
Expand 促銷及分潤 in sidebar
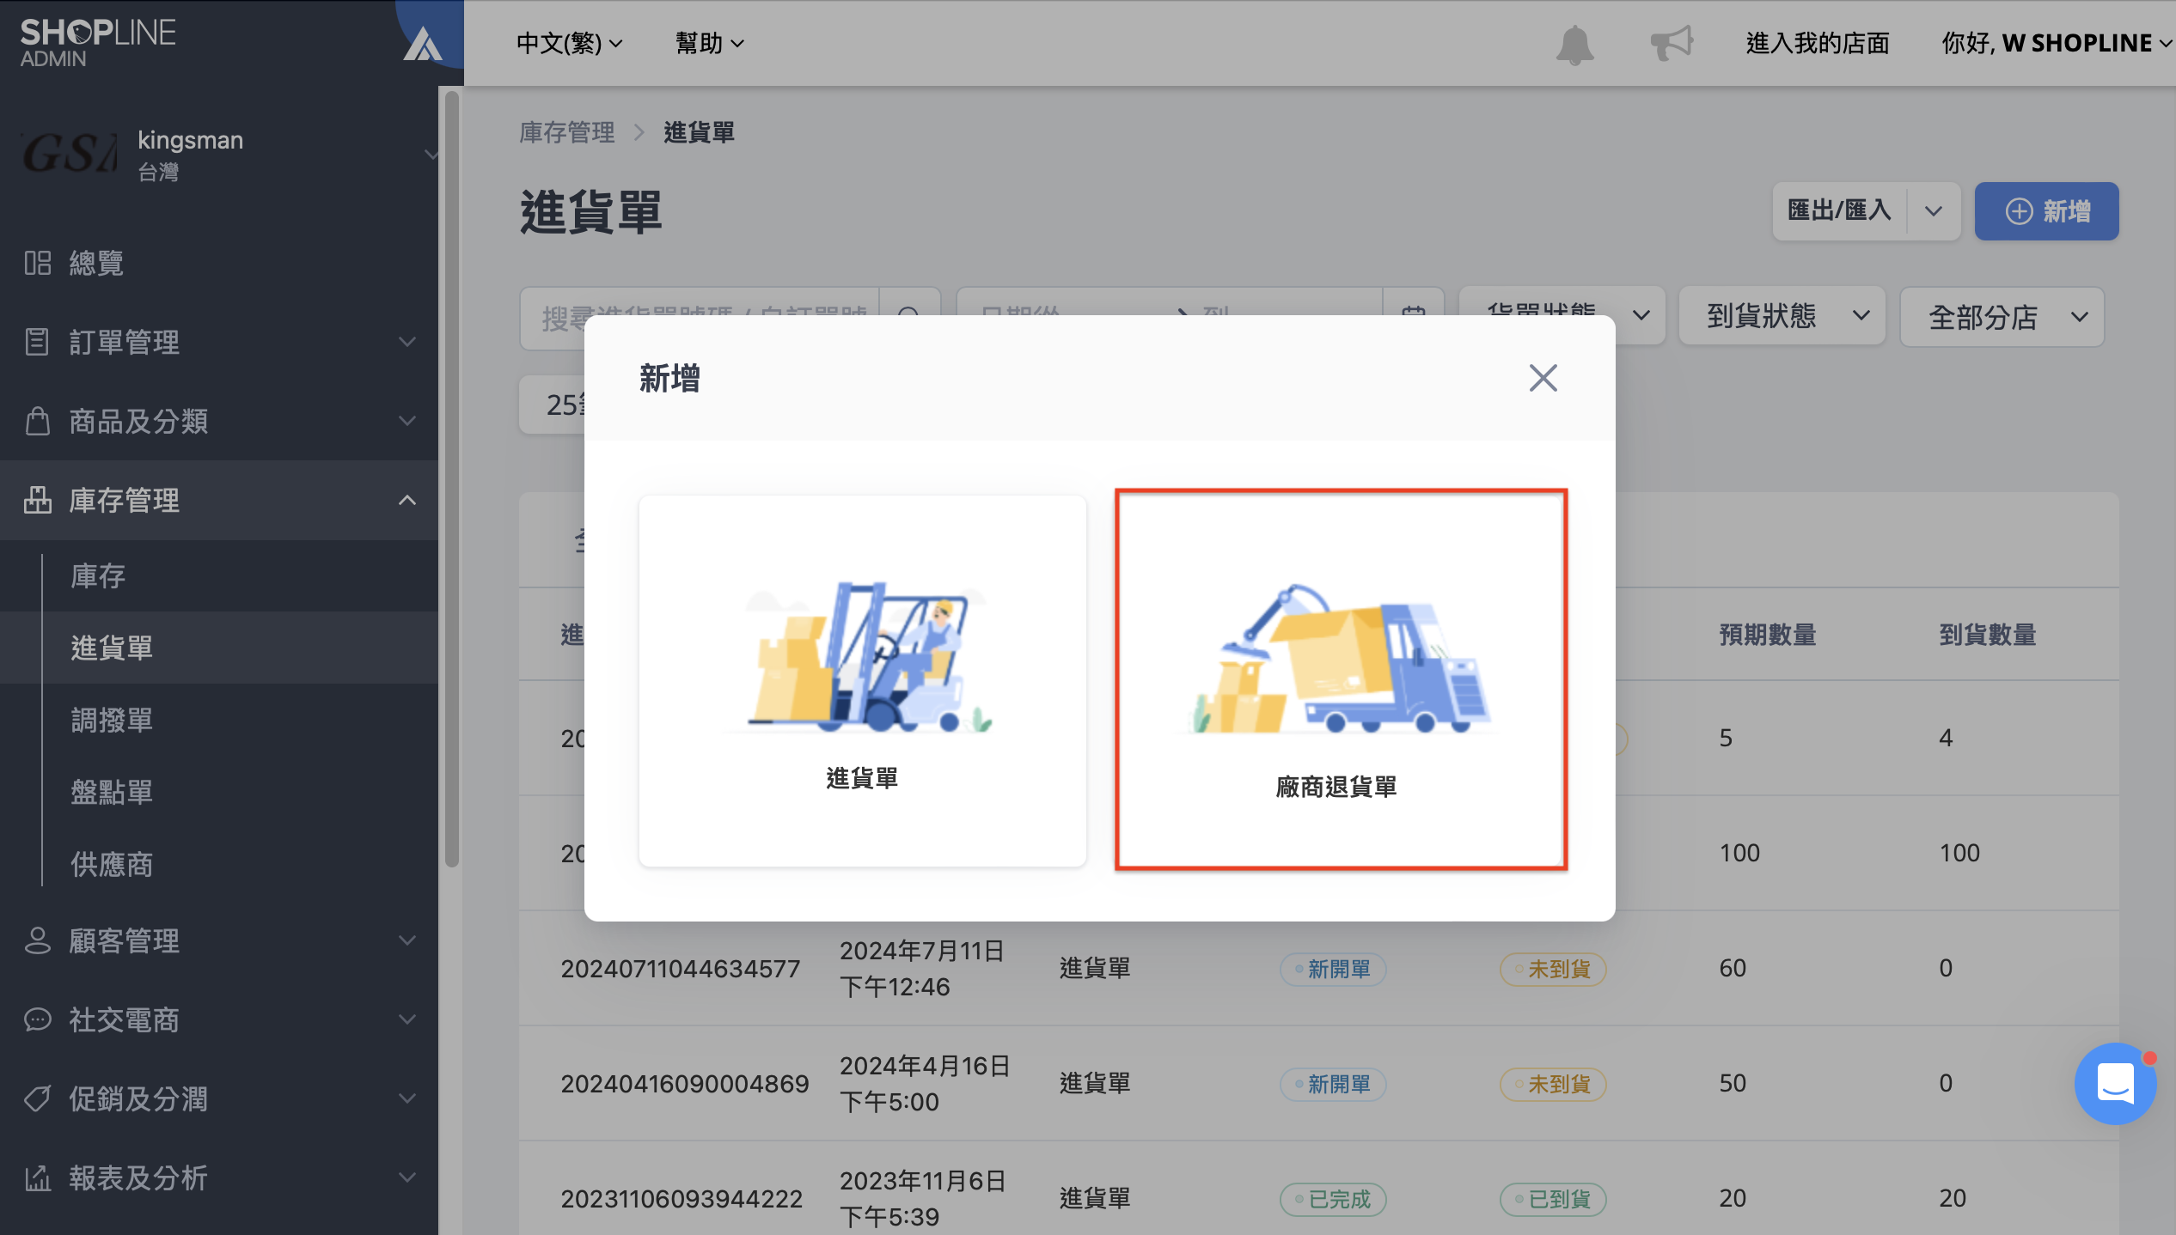(x=218, y=1099)
